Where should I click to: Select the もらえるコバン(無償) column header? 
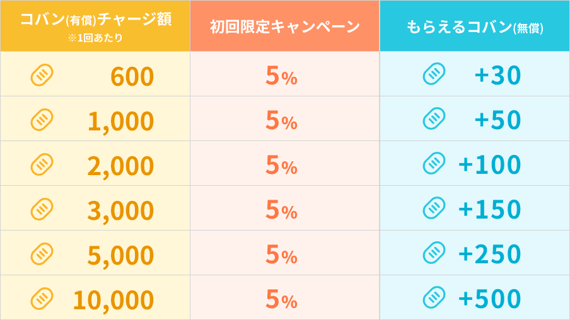[475, 27]
